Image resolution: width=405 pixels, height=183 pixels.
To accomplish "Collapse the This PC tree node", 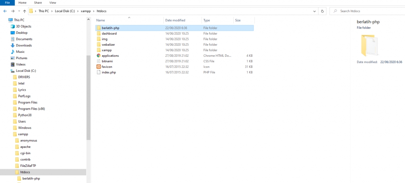I will tap(4, 20).
